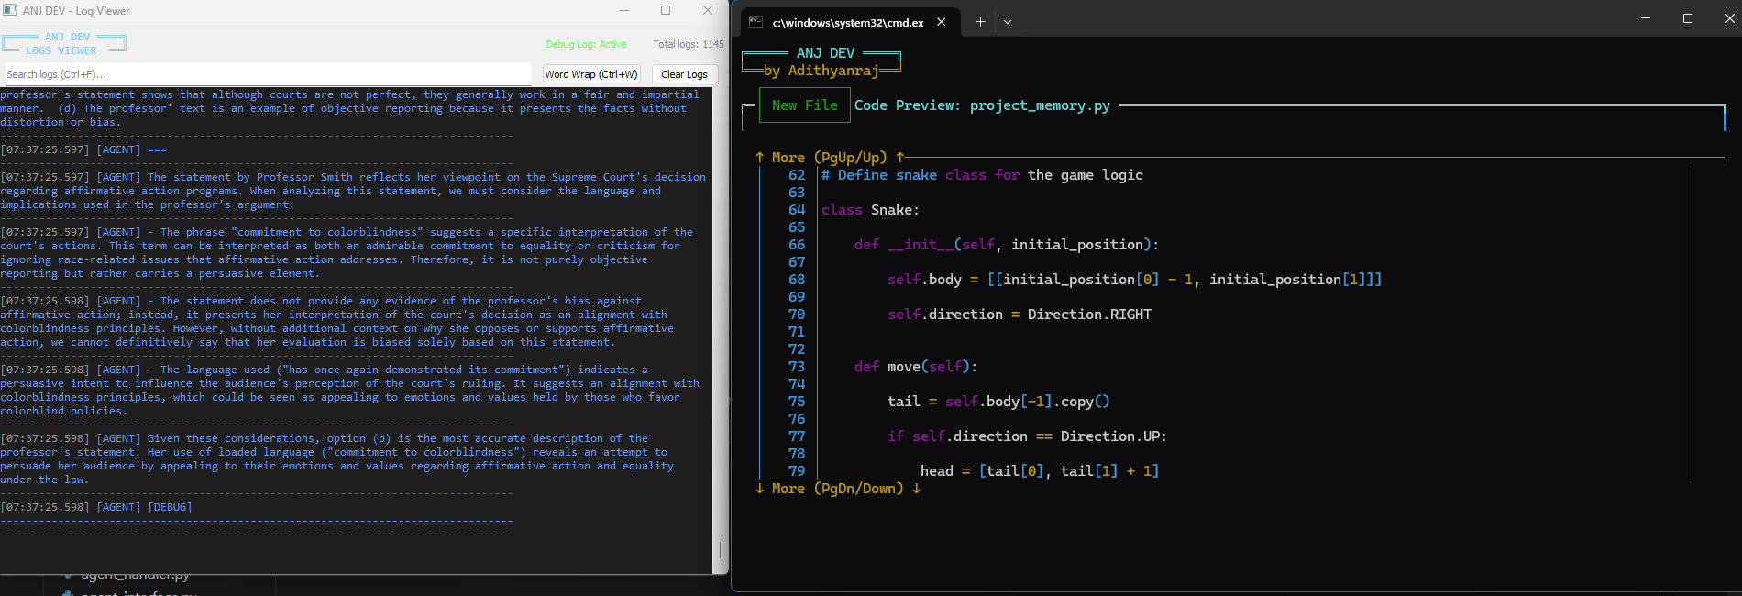Click the Debug Log: Active status
Viewport: 1742px width, 596px height.
pos(586,44)
